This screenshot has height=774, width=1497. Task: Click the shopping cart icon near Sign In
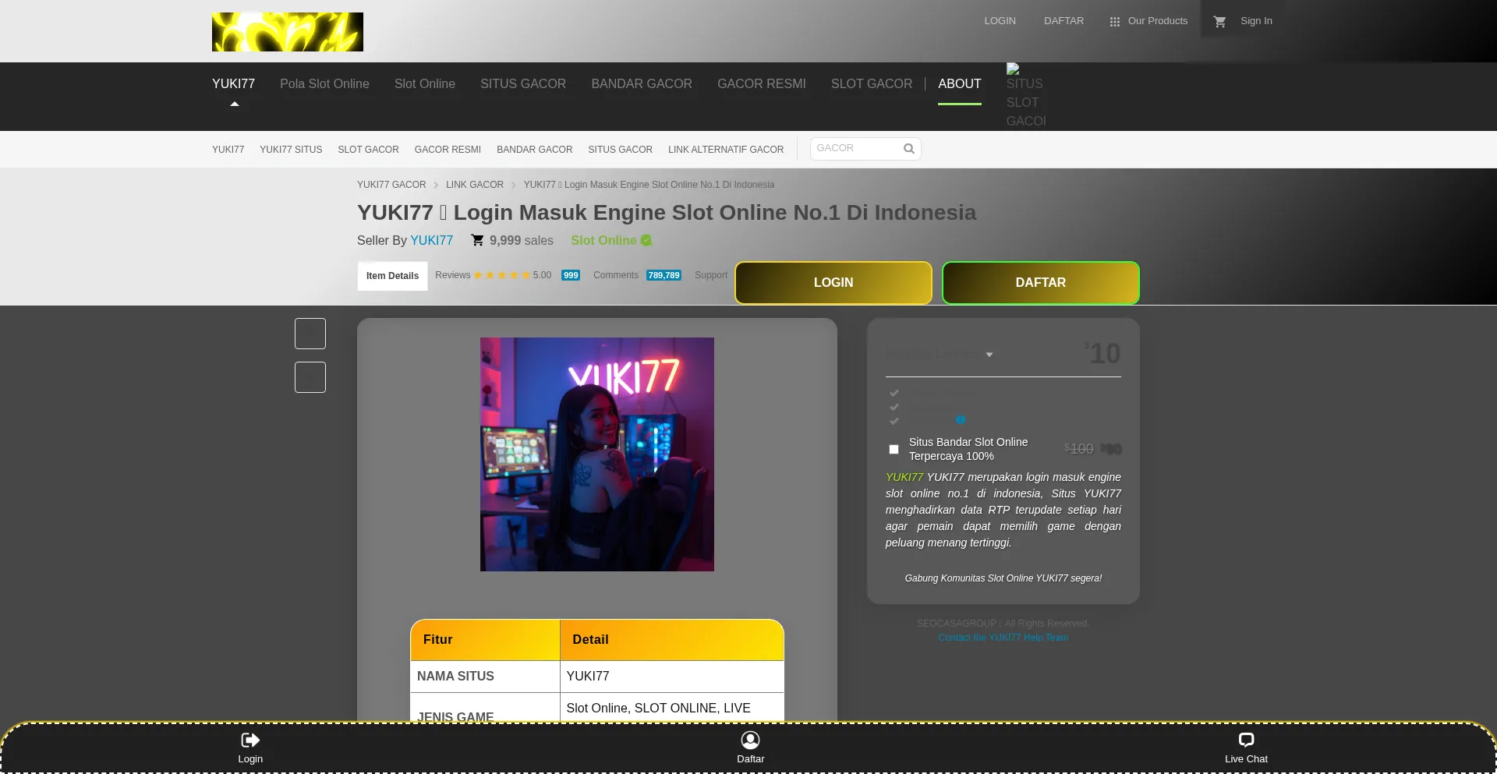pos(1219,22)
